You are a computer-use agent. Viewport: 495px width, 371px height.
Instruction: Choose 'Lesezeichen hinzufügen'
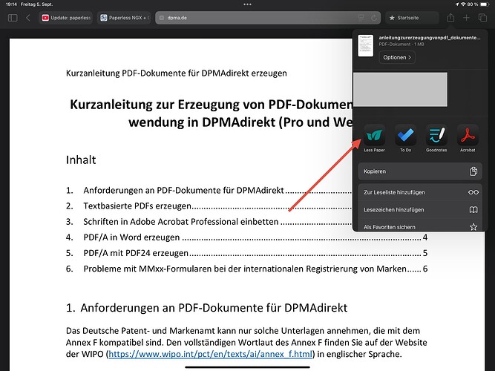(x=420, y=210)
